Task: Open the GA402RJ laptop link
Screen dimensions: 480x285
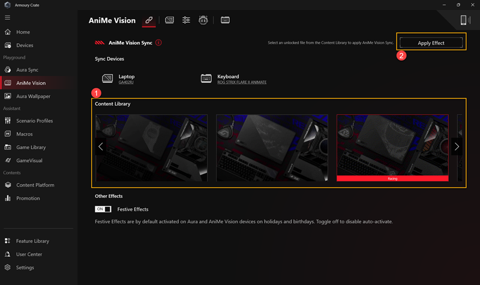Action: 126,82
